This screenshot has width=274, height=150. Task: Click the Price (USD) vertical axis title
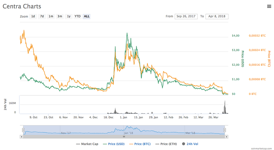242,59
